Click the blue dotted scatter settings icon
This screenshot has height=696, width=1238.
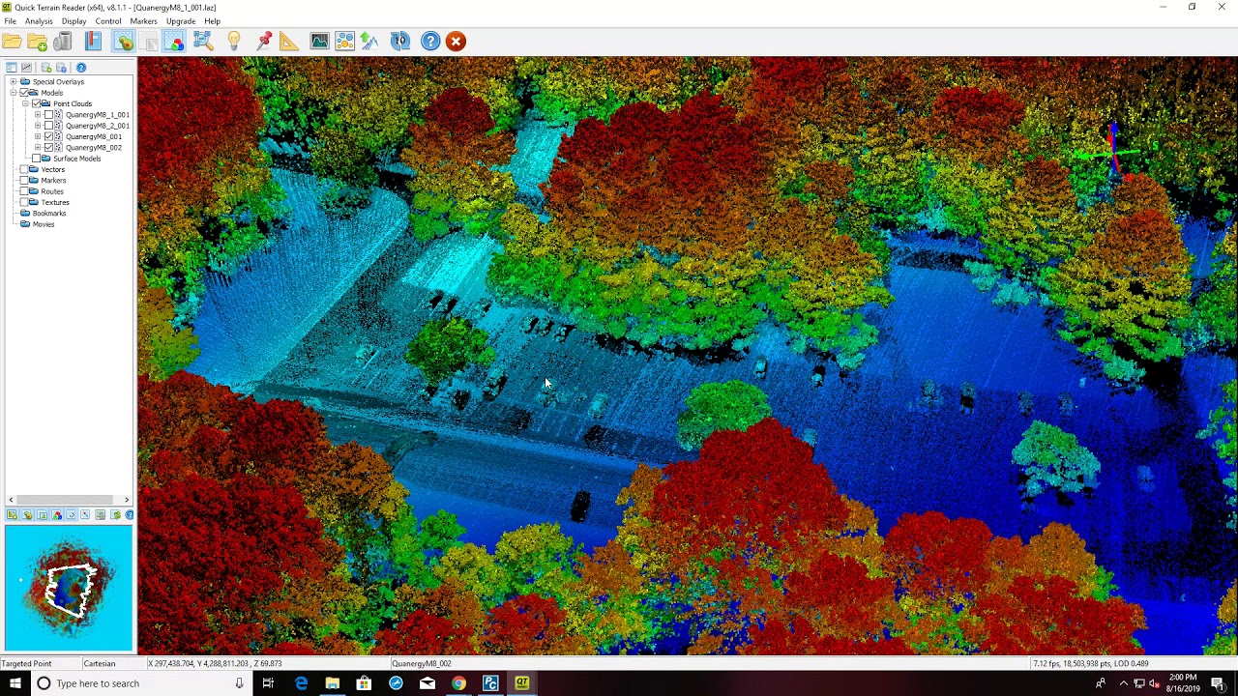[x=344, y=42]
